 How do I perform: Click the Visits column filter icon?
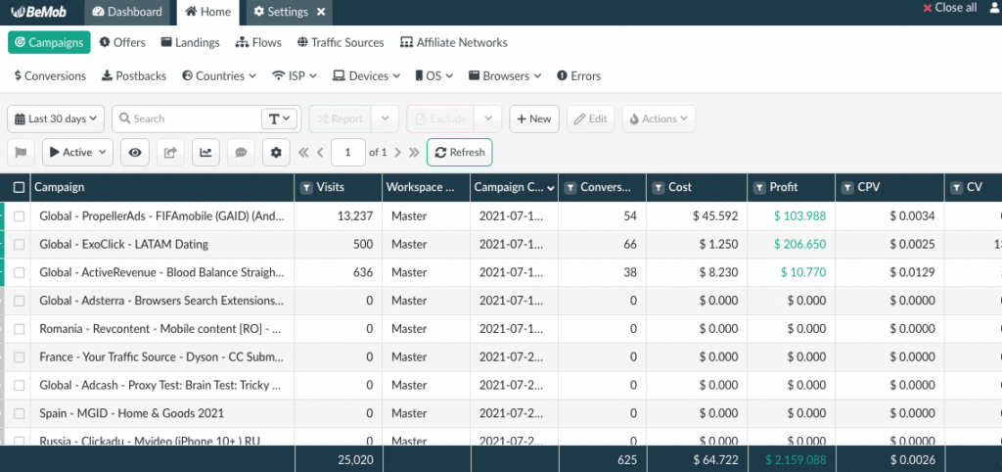point(306,187)
